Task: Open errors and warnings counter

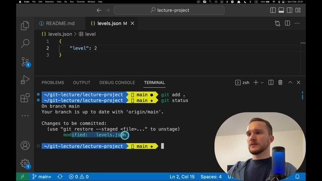Action: click(x=78, y=176)
